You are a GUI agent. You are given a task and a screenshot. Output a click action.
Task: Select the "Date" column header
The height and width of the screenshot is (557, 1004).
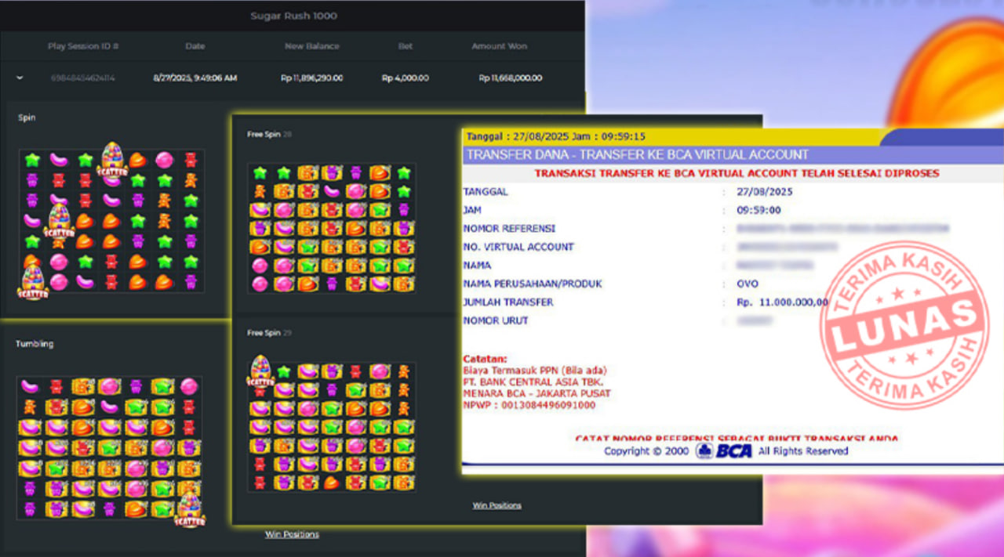tap(195, 46)
